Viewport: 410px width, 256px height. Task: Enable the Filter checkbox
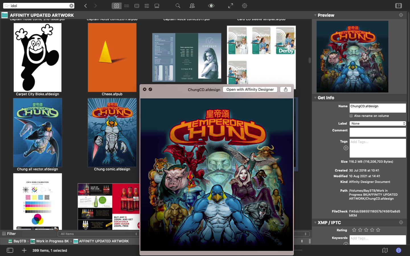pyautogui.click(x=4, y=234)
